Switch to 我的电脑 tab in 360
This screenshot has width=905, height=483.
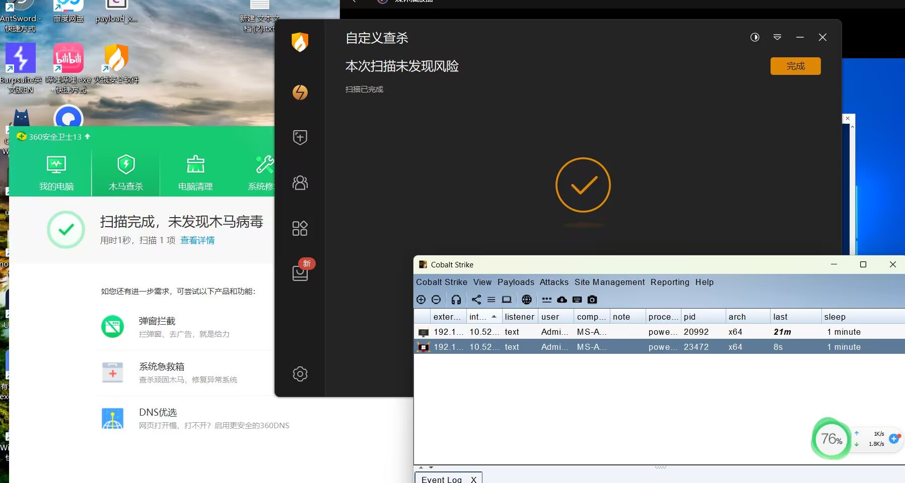click(56, 172)
